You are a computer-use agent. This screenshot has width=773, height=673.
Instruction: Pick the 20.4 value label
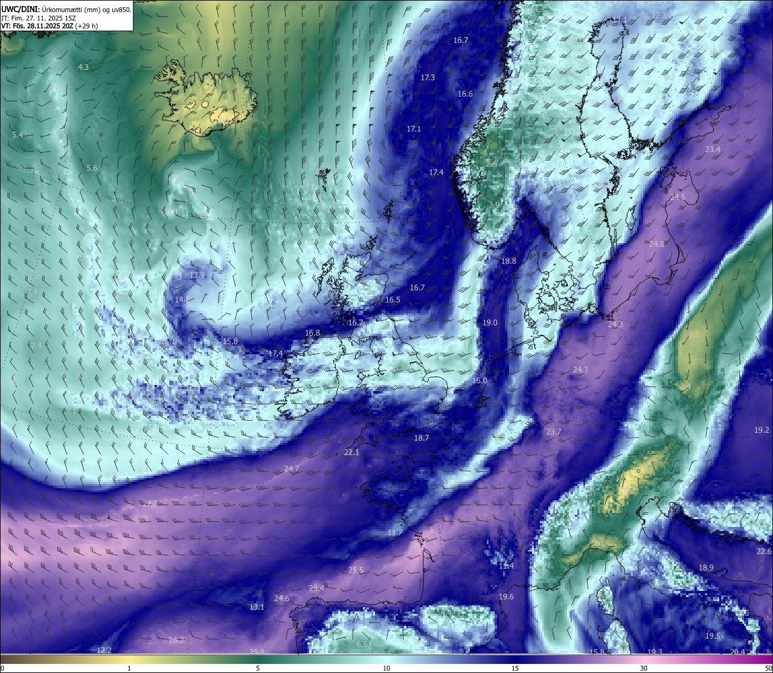[737, 652]
